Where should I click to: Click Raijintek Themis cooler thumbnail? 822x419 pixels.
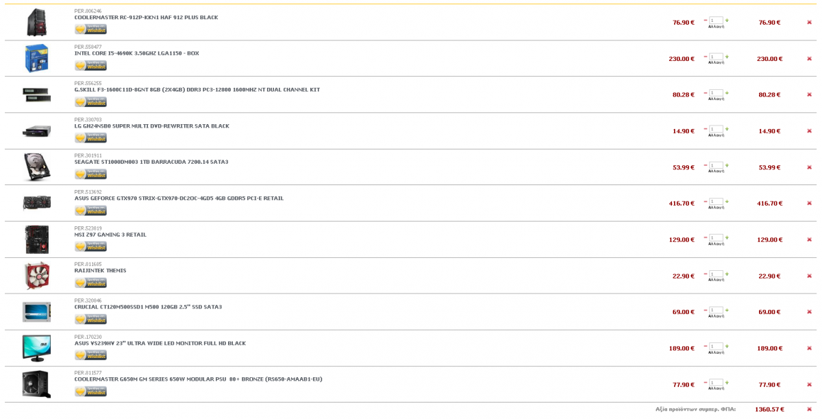click(37, 276)
